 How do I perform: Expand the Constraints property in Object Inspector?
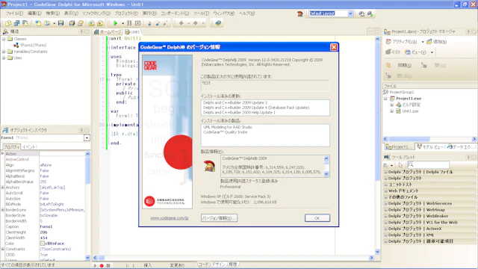click(x=3, y=249)
